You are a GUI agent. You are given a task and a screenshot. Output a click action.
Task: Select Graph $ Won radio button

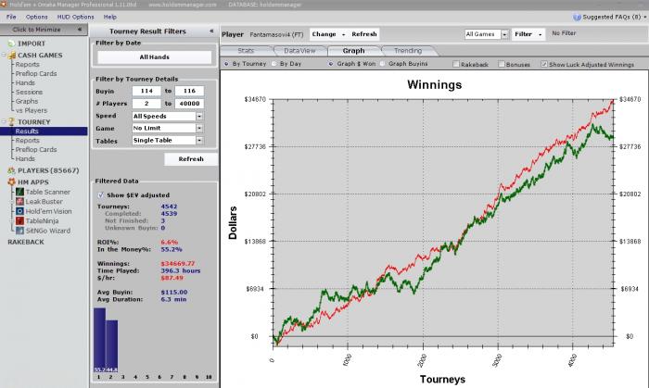pos(331,64)
